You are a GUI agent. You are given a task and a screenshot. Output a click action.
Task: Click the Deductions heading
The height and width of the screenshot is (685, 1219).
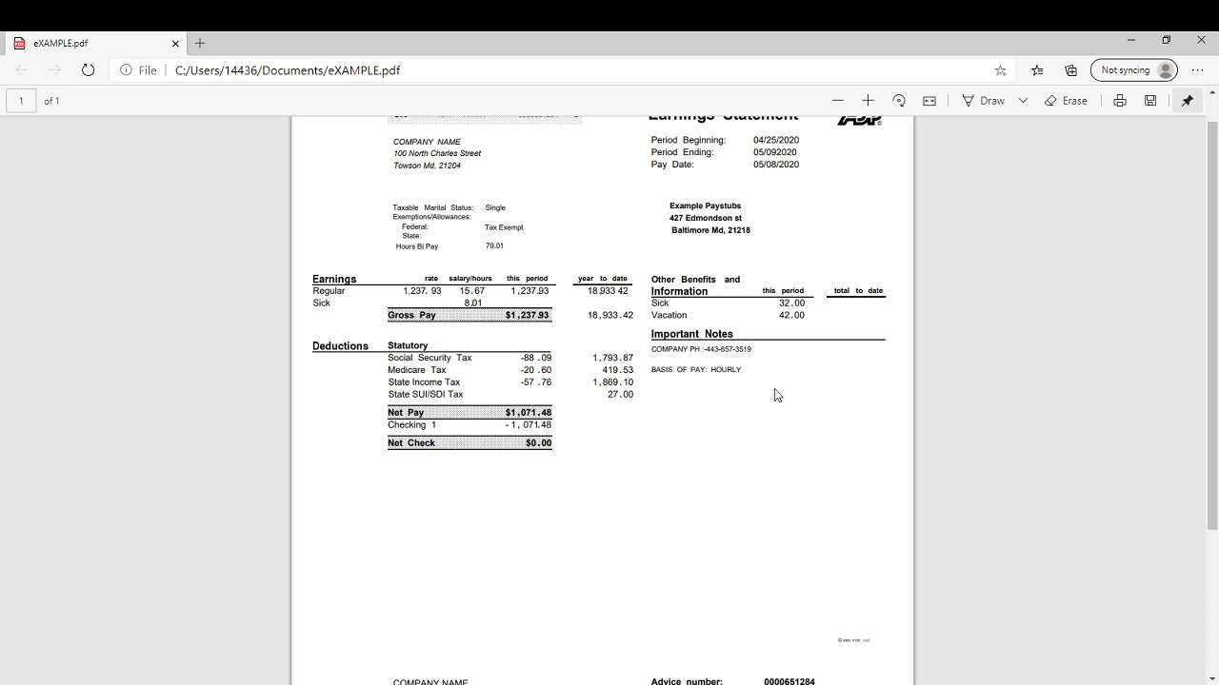point(340,346)
